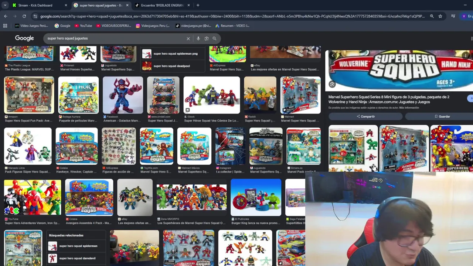View site information icon in address bar
Viewport: 473px width, 266px height.
click(x=35, y=16)
